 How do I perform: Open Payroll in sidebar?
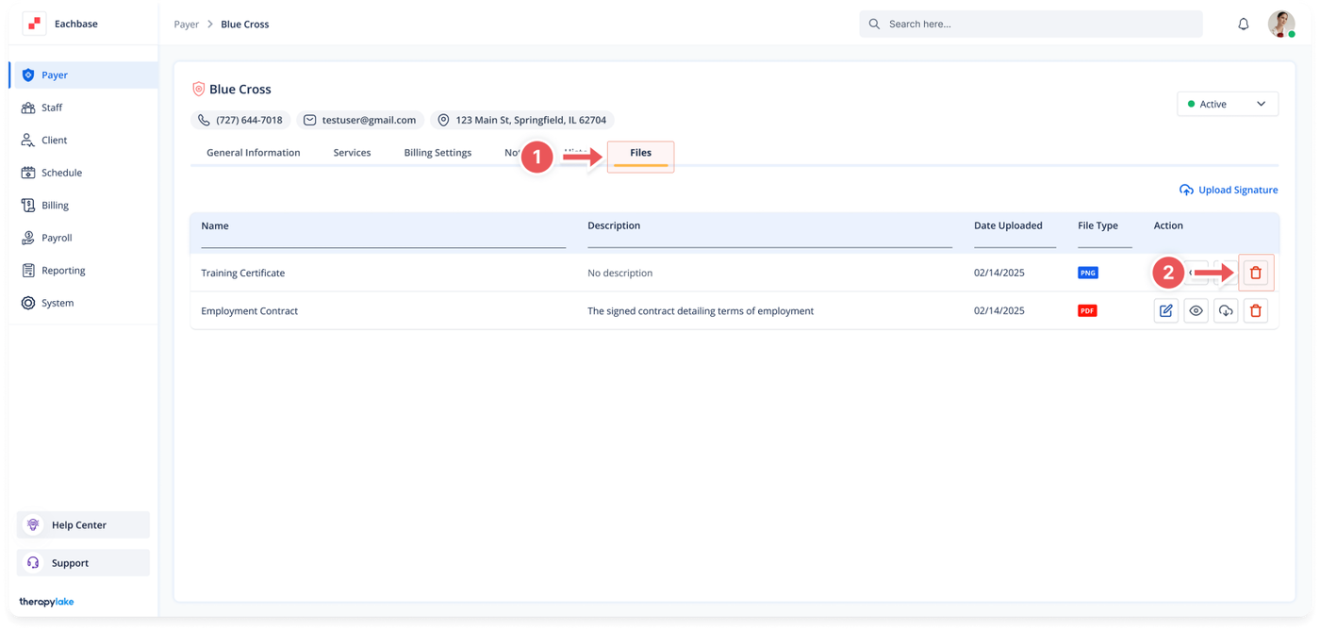click(x=84, y=238)
